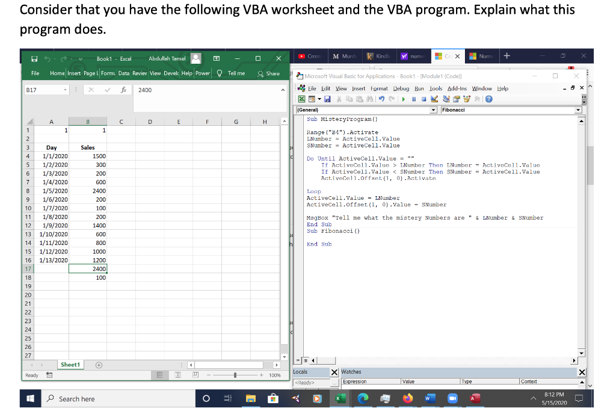Click the Share button in Excel
The height and width of the screenshot is (408, 616).
point(269,73)
